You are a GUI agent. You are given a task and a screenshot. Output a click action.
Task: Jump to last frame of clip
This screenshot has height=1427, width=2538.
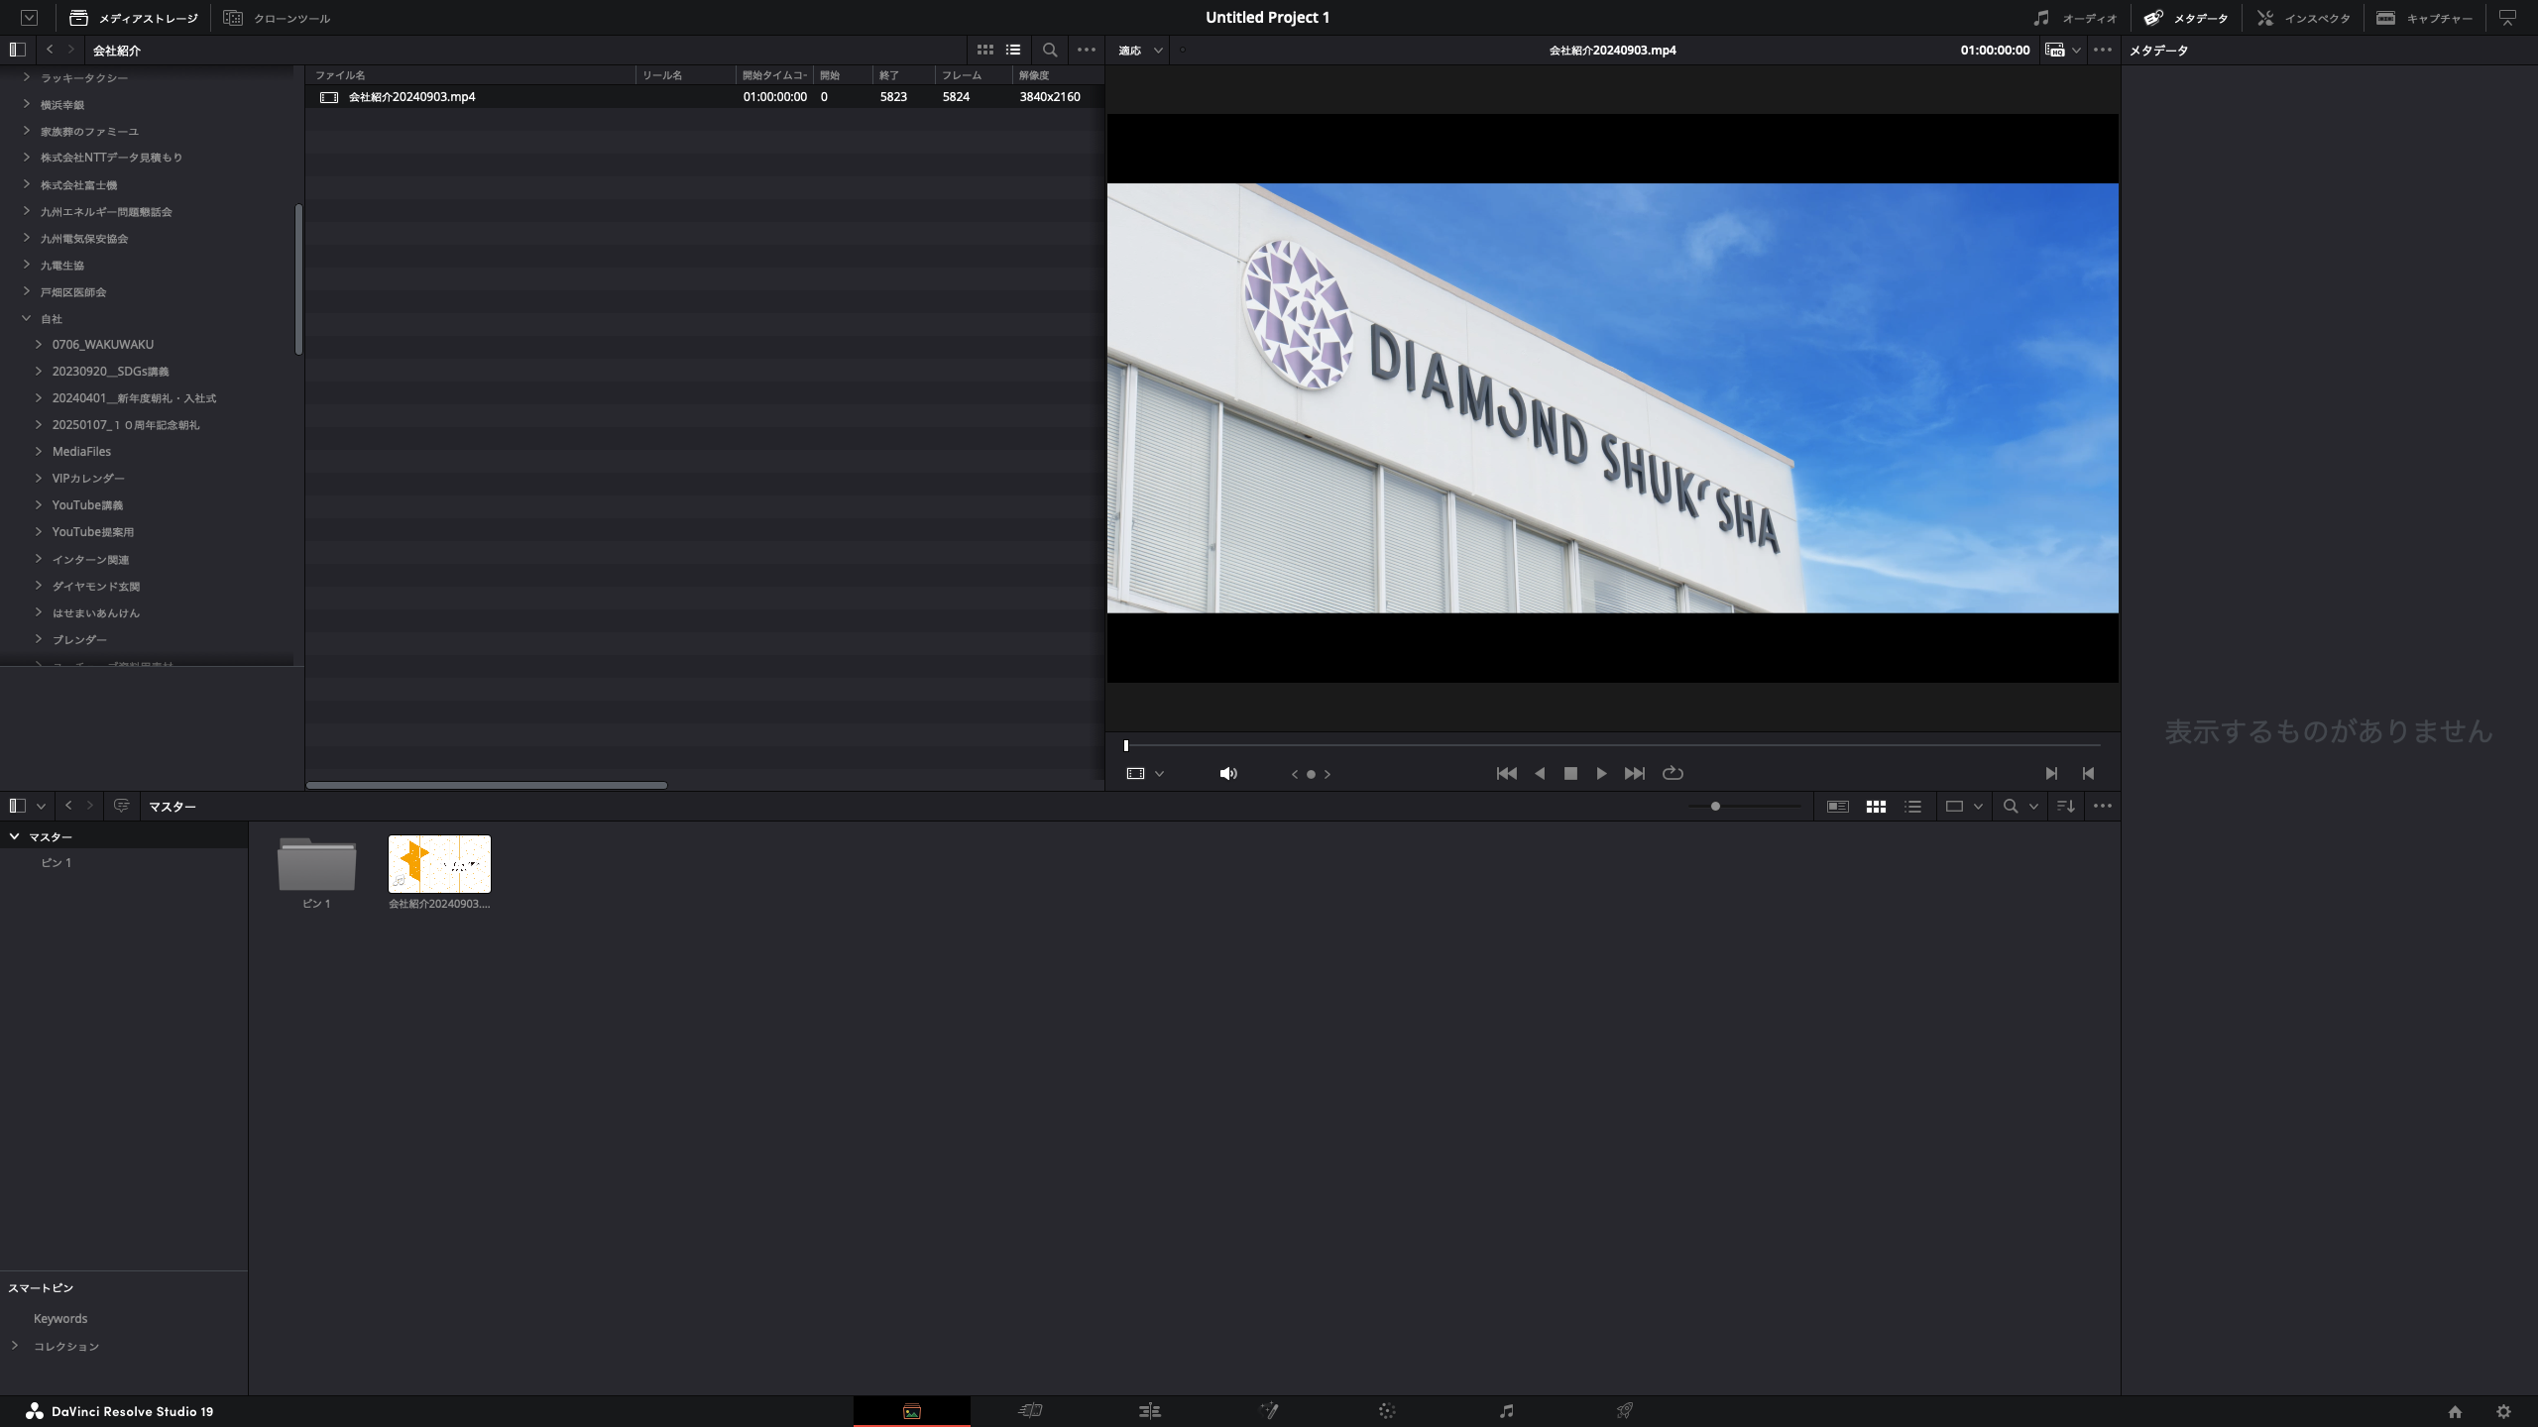[1635, 774]
